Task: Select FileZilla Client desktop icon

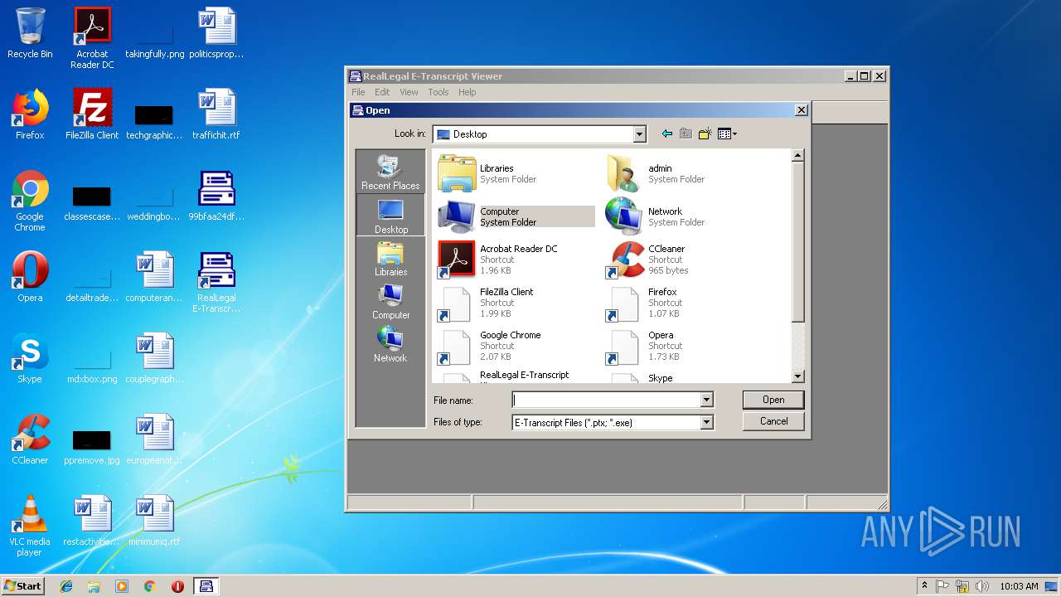Action: (x=92, y=114)
